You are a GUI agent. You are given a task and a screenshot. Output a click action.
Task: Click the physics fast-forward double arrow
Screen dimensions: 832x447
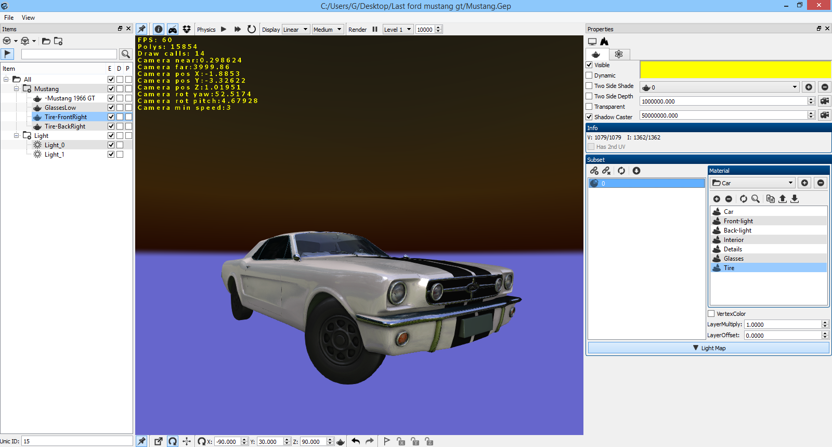pyautogui.click(x=238, y=29)
